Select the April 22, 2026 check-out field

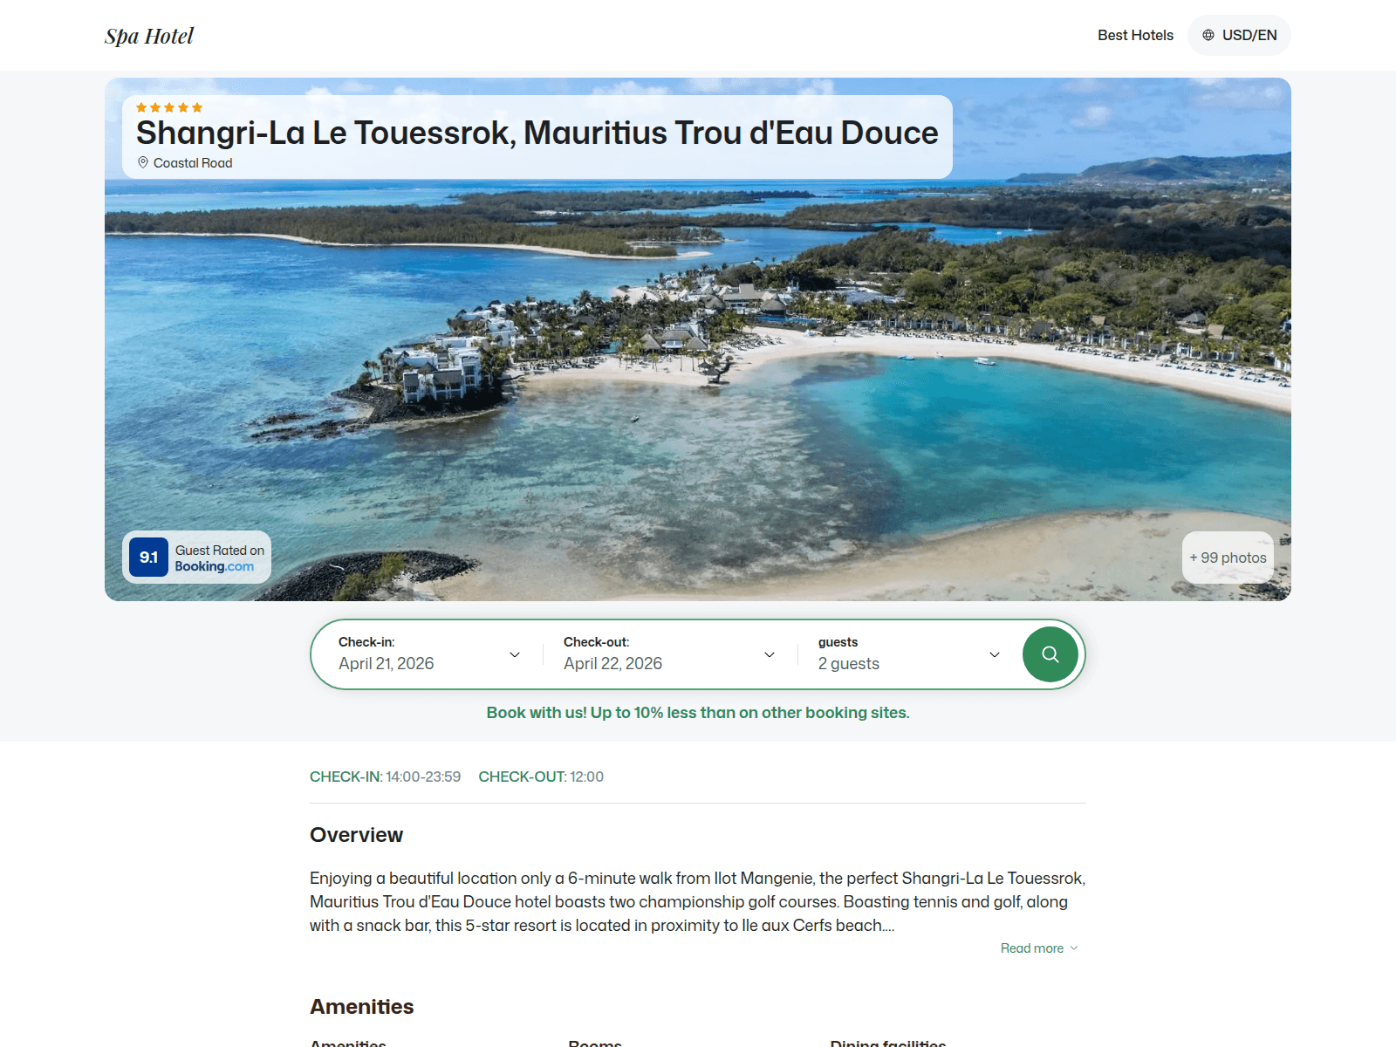[x=670, y=654]
